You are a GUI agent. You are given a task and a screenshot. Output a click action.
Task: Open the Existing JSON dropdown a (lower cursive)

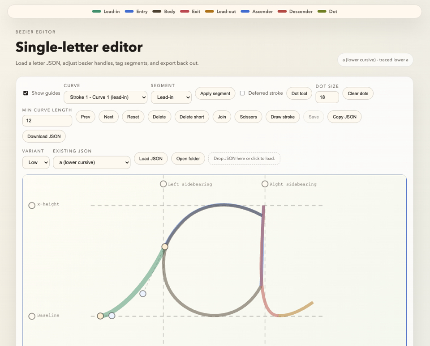point(91,162)
